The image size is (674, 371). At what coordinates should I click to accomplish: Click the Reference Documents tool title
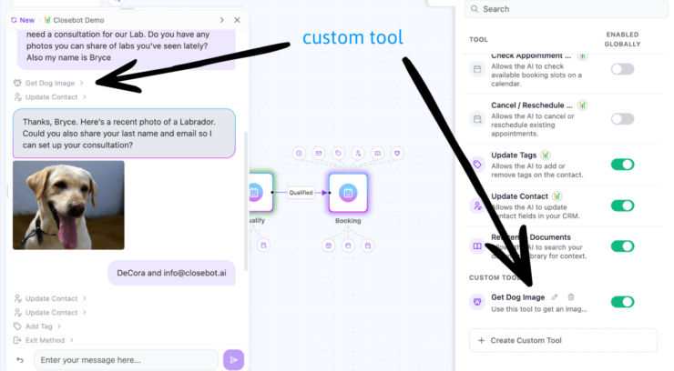pos(531,237)
